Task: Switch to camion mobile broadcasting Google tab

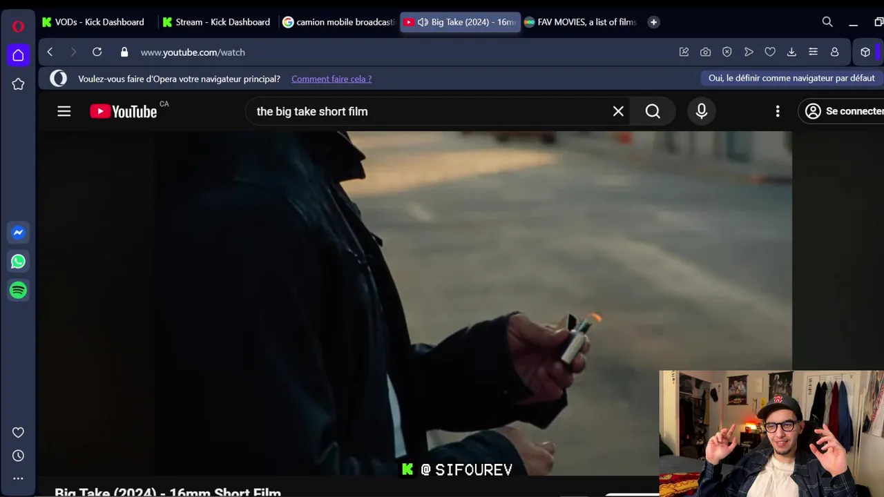Action: (x=338, y=22)
